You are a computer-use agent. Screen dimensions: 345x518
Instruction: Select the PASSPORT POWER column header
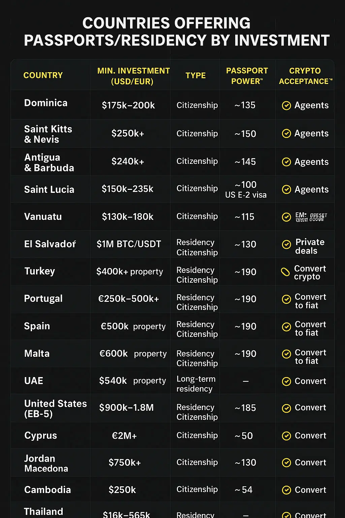247,76
